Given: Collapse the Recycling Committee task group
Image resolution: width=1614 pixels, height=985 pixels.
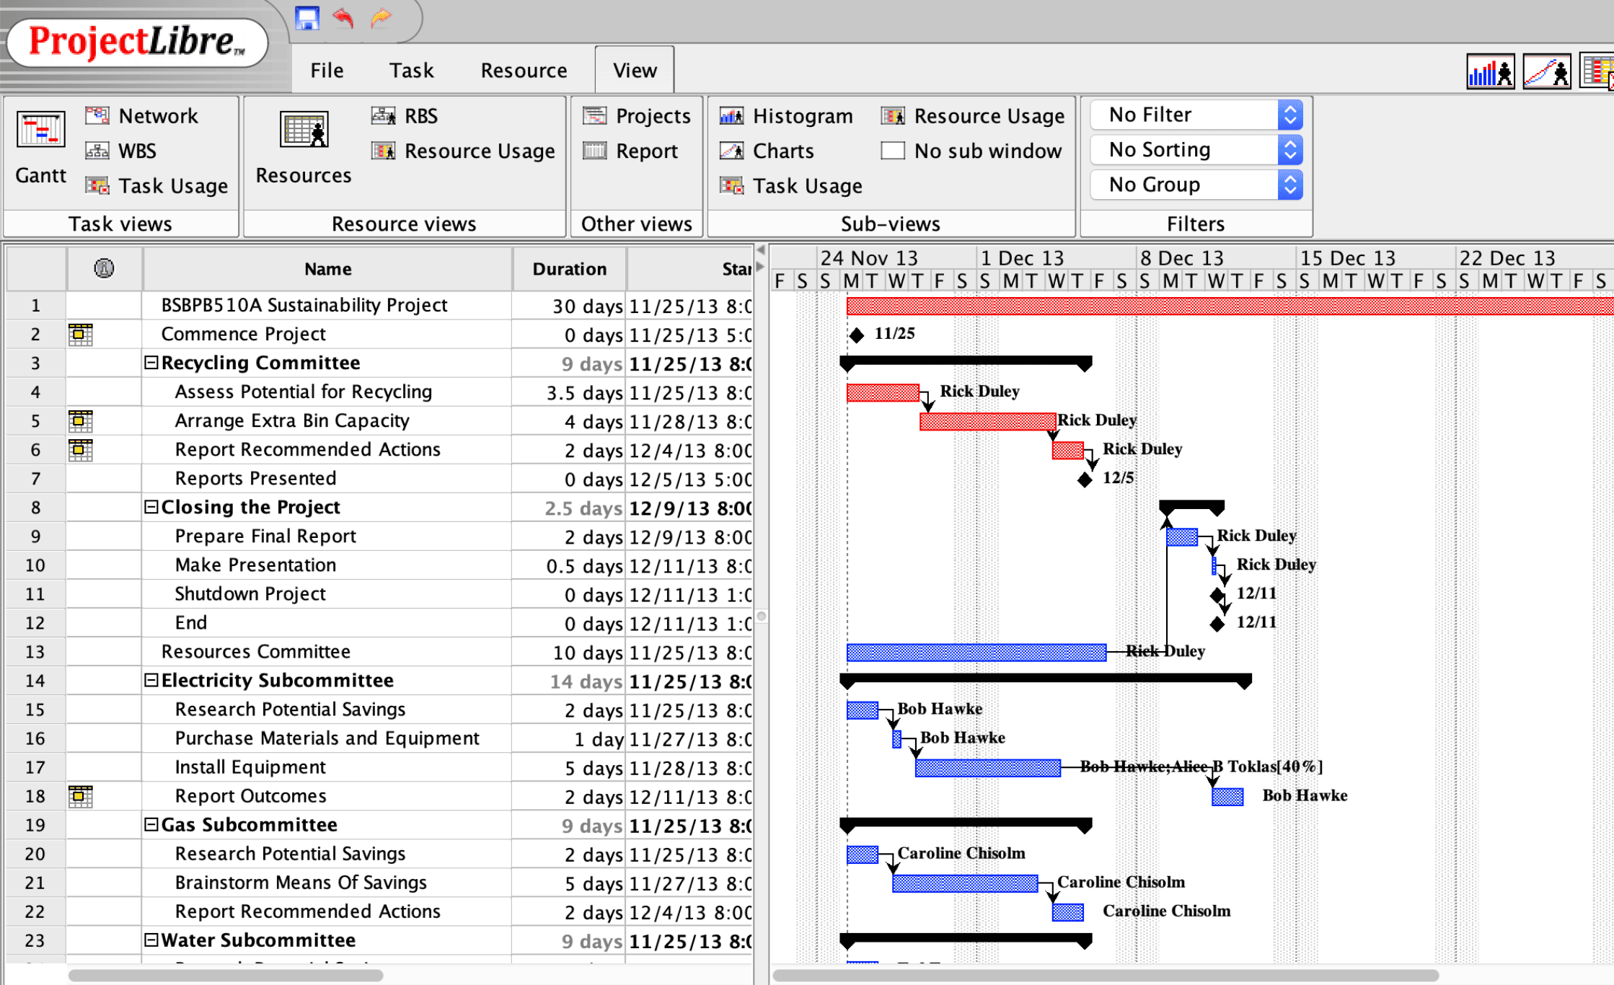Looking at the screenshot, I should pos(151,363).
